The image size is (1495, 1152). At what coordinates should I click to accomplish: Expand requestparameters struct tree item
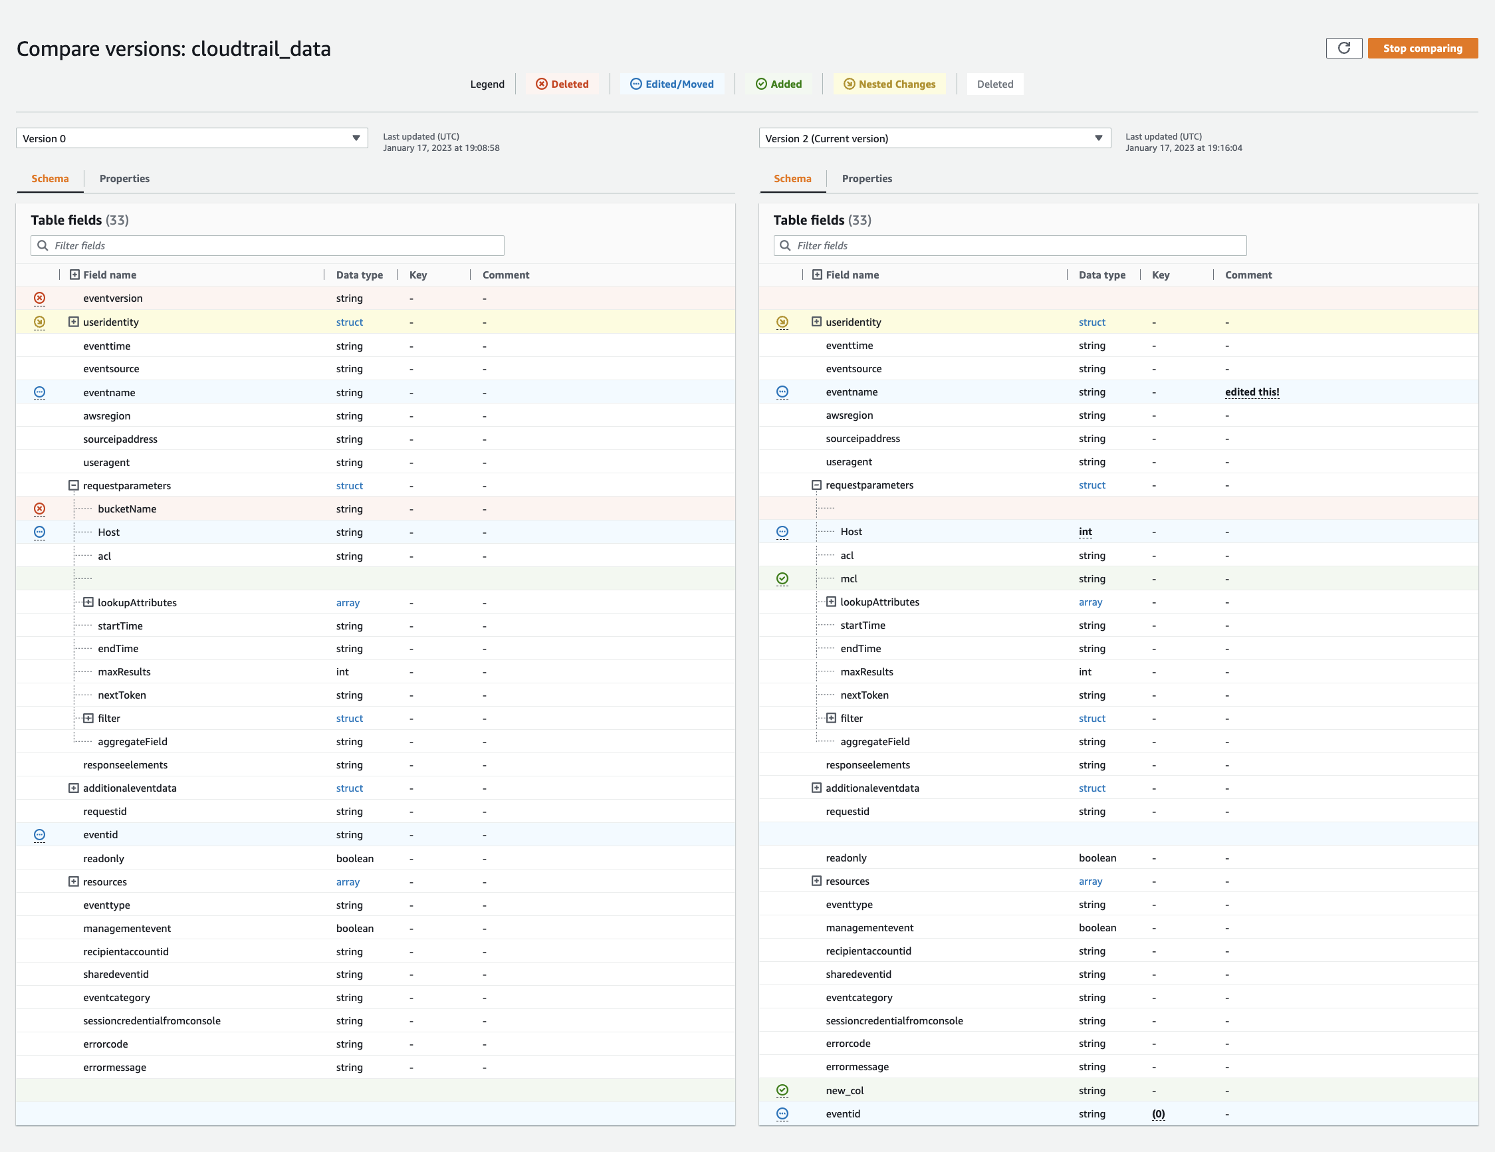pyautogui.click(x=72, y=485)
